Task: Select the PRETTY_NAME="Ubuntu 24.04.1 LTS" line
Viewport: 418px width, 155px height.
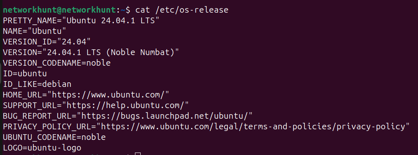Action: point(81,21)
